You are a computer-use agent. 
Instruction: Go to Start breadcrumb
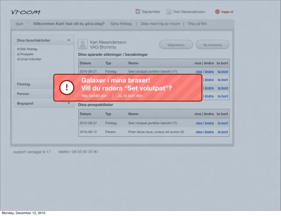pos(19,24)
